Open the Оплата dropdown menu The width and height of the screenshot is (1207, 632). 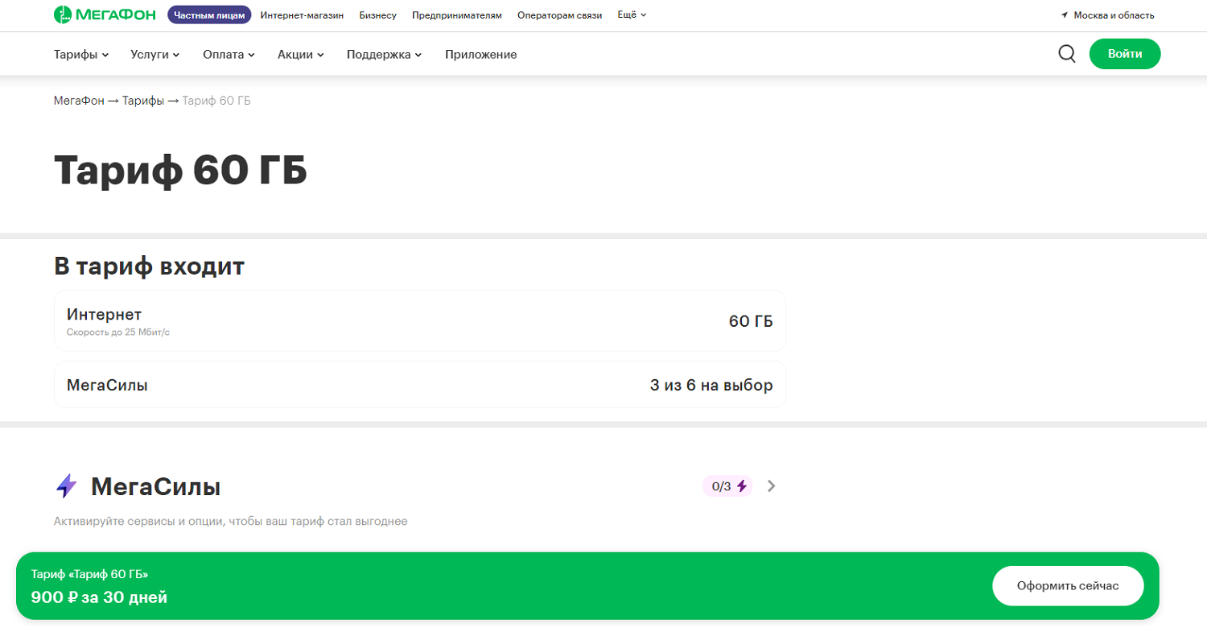pyautogui.click(x=229, y=54)
